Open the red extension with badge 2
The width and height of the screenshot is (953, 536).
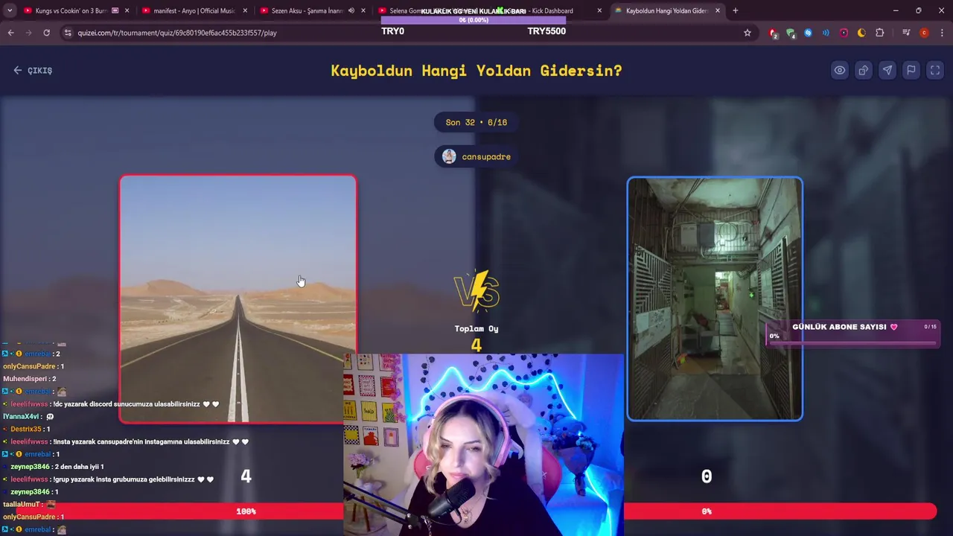[773, 33]
